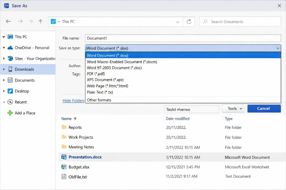Viewport: 286px width, 190px height.
Task: Expand the Save as type dropdown
Action: click(277, 48)
